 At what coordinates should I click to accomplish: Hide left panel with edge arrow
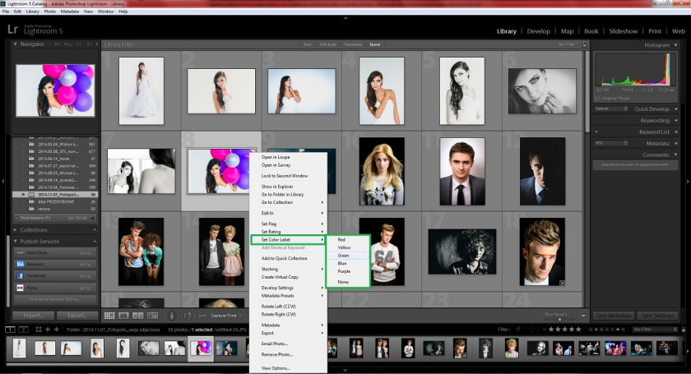pos(2,181)
